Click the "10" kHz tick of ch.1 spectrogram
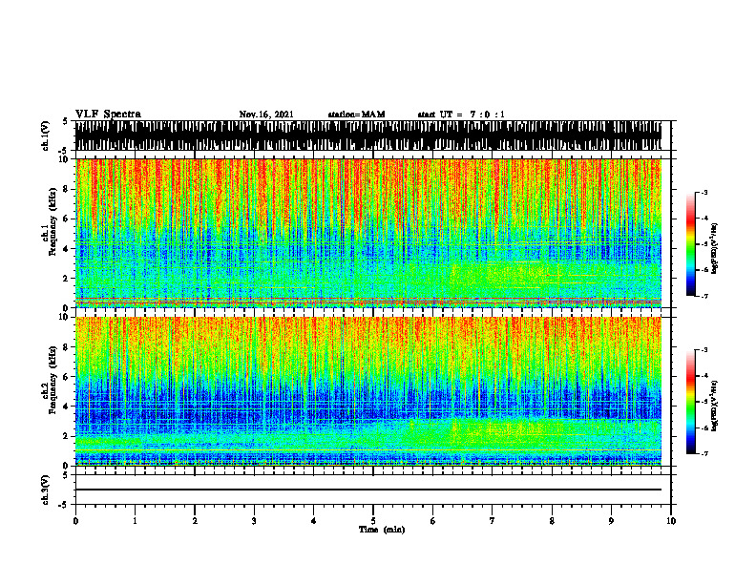 [65, 159]
